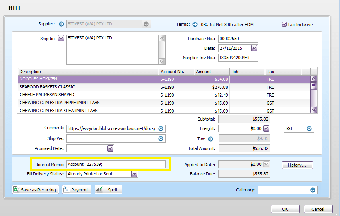
Task: Click the Journal Memo field
Action: [x=116, y=164]
